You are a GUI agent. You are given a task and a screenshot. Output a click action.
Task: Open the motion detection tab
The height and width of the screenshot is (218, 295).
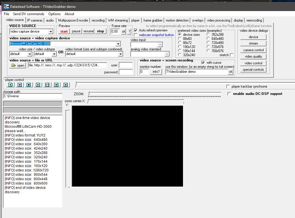(177, 20)
